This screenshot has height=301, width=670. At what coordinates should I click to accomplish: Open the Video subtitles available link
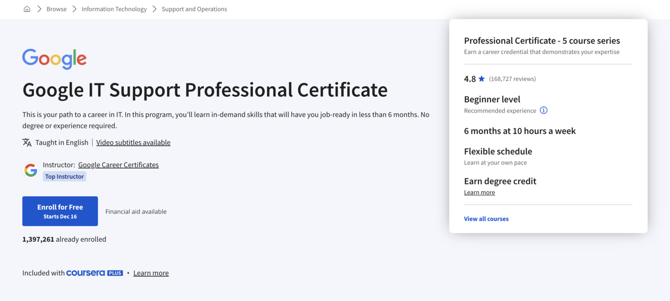coord(133,142)
